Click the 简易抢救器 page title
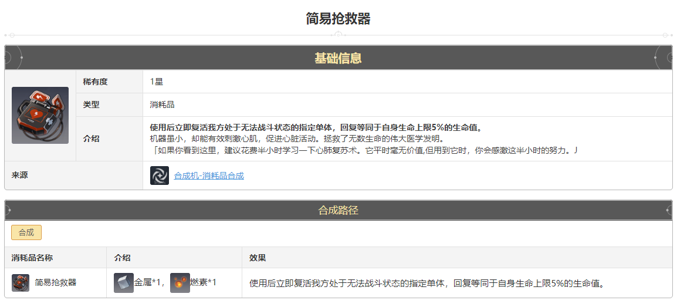The height and width of the screenshot is (307, 677). point(338,19)
